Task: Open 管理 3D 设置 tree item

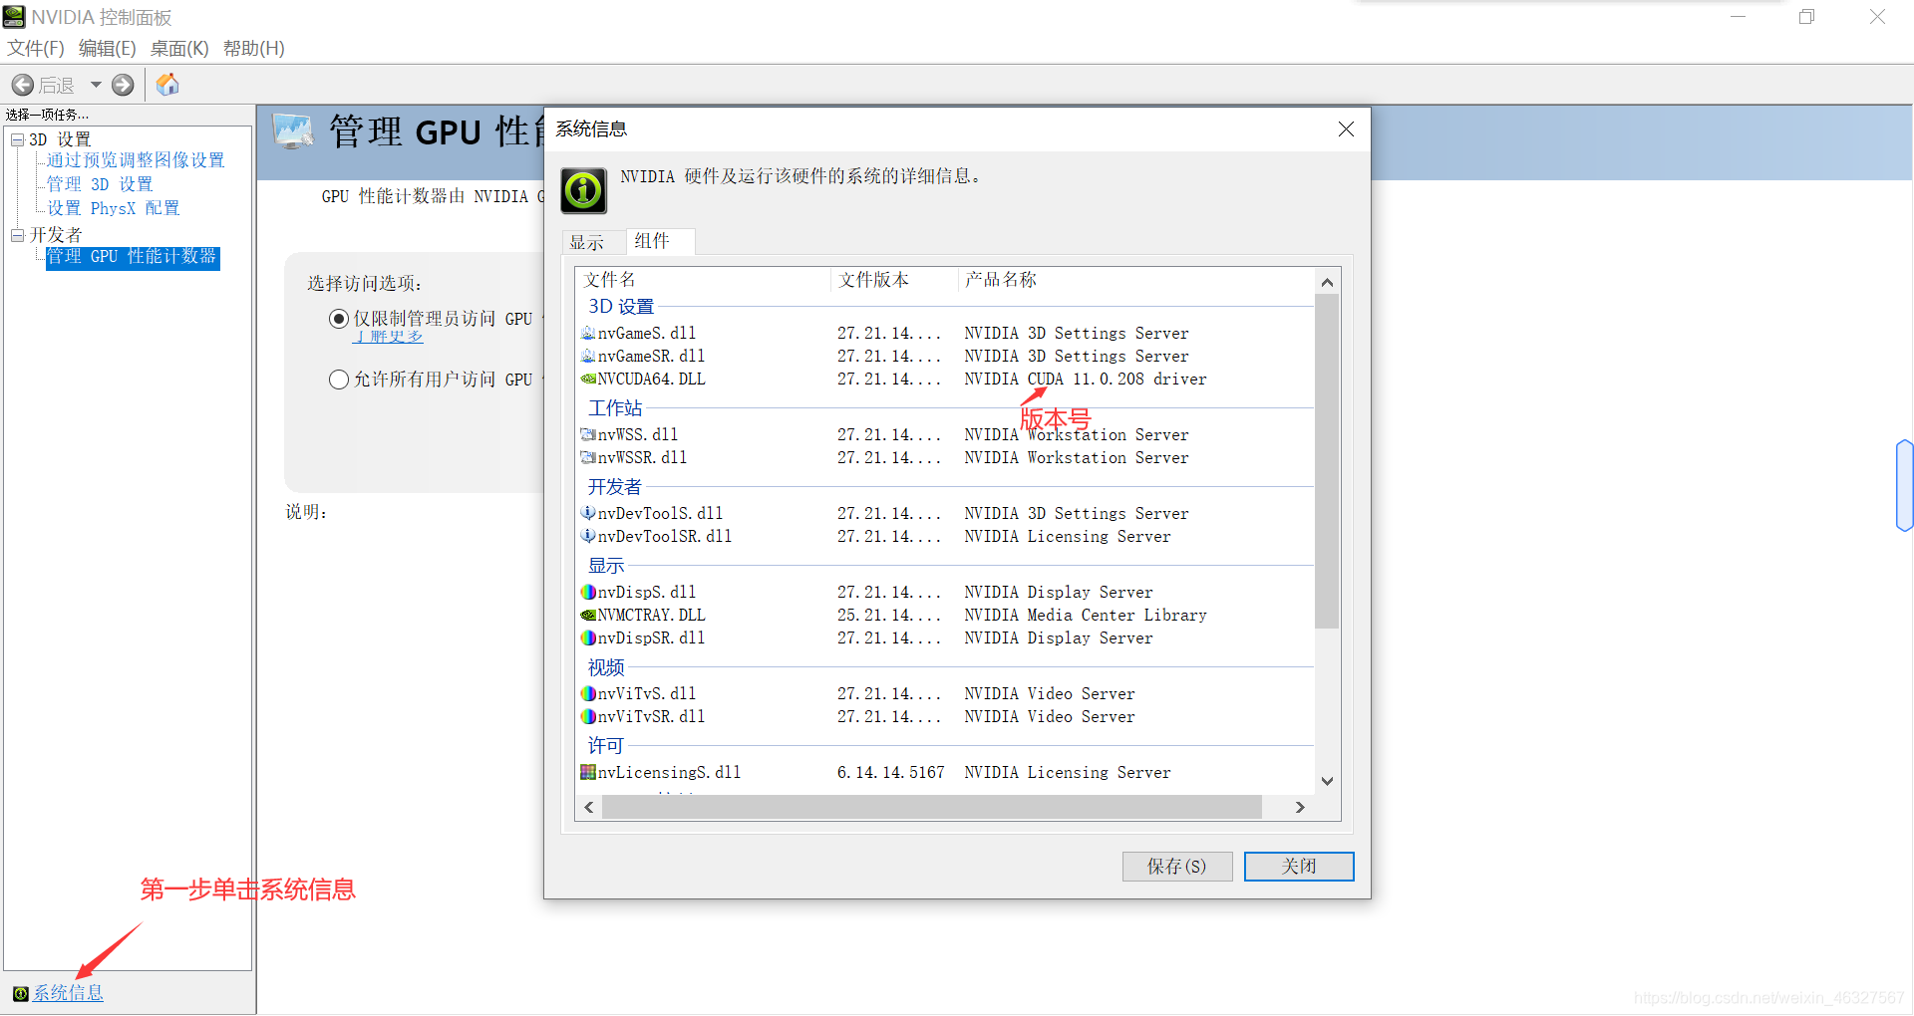Action: 100,184
